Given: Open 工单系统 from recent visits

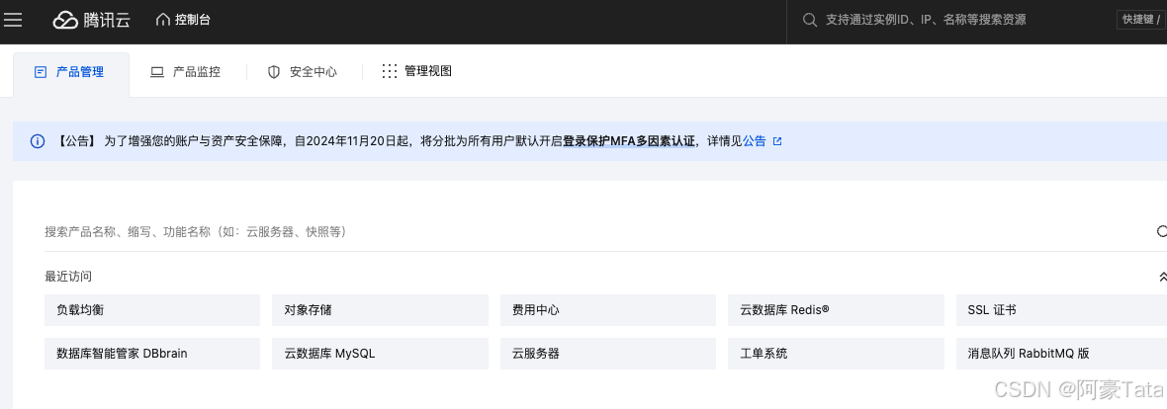Looking at the screenshot, I should (836, 354).
